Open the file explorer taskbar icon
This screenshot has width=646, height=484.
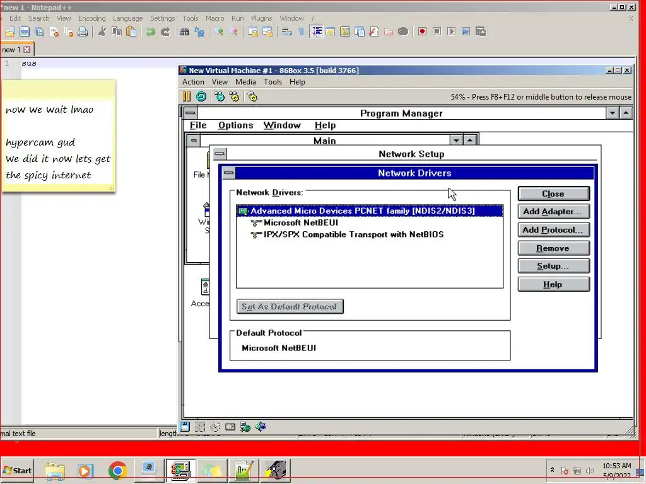(x=55, y=470)
